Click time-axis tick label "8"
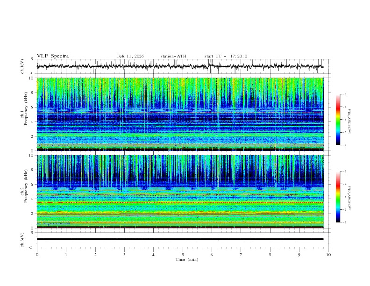Viewport: 370px width, 286px height. pos(270,255)
